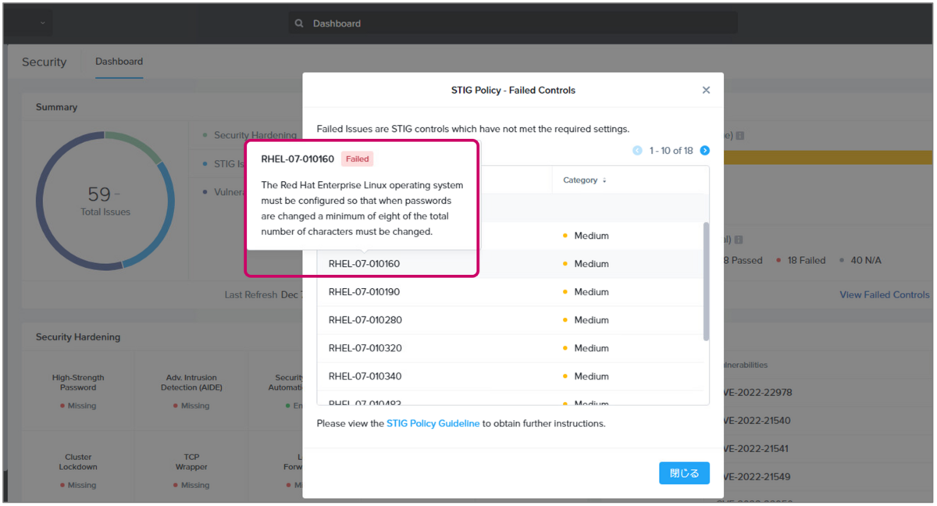Click the 40 N/A status label

pos(860,261)
